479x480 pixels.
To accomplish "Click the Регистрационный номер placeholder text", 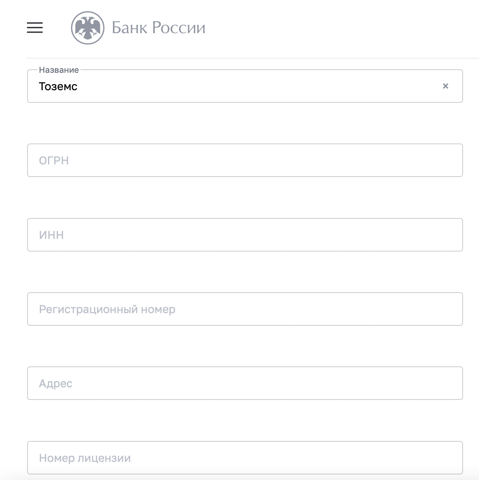I will click(107, 309).
